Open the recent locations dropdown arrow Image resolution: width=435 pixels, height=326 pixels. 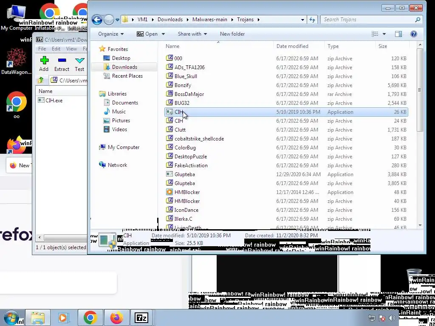click(x=117, y=20)
